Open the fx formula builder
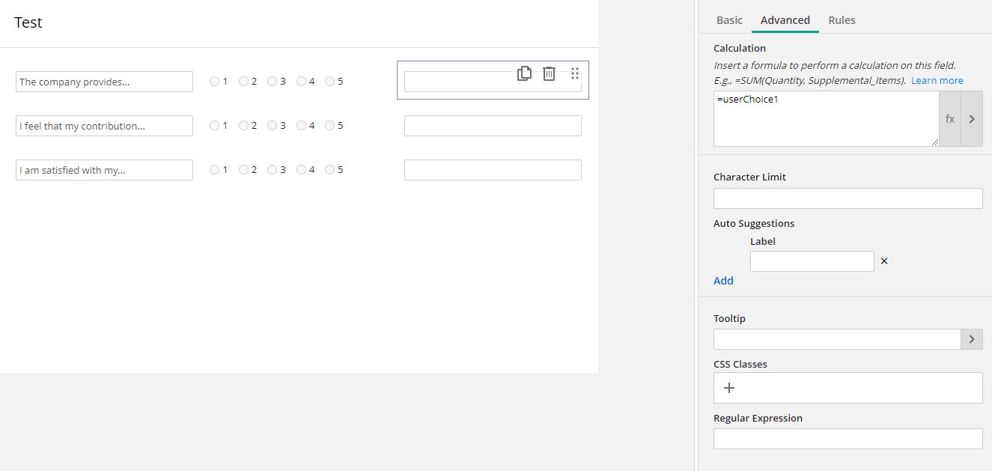Image resolution: width=992 pixels, height=471 pixels. coord(949,119)
